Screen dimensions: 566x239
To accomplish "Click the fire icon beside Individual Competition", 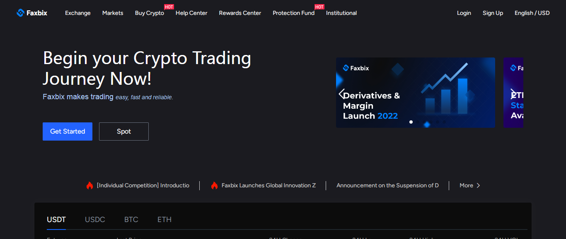I will [x=89, y=186].
